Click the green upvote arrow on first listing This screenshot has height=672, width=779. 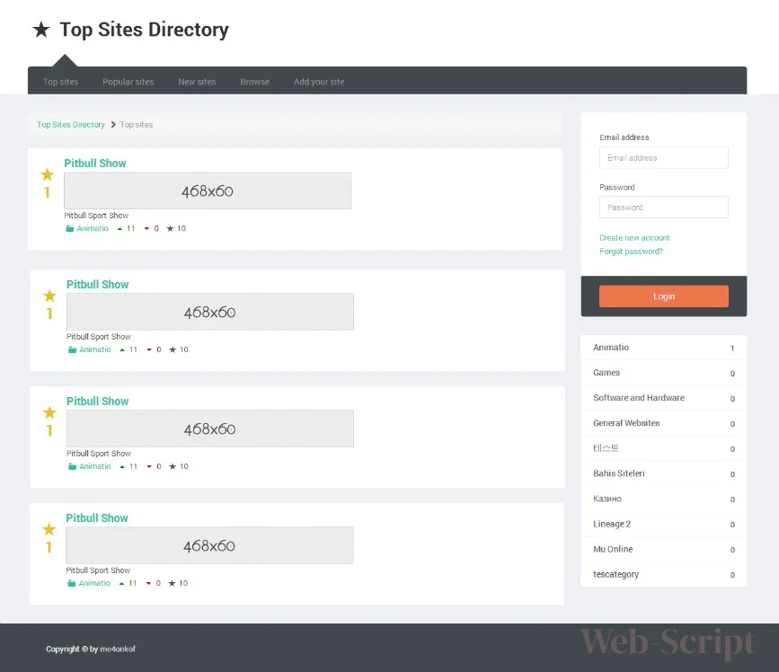click(121, 229)
